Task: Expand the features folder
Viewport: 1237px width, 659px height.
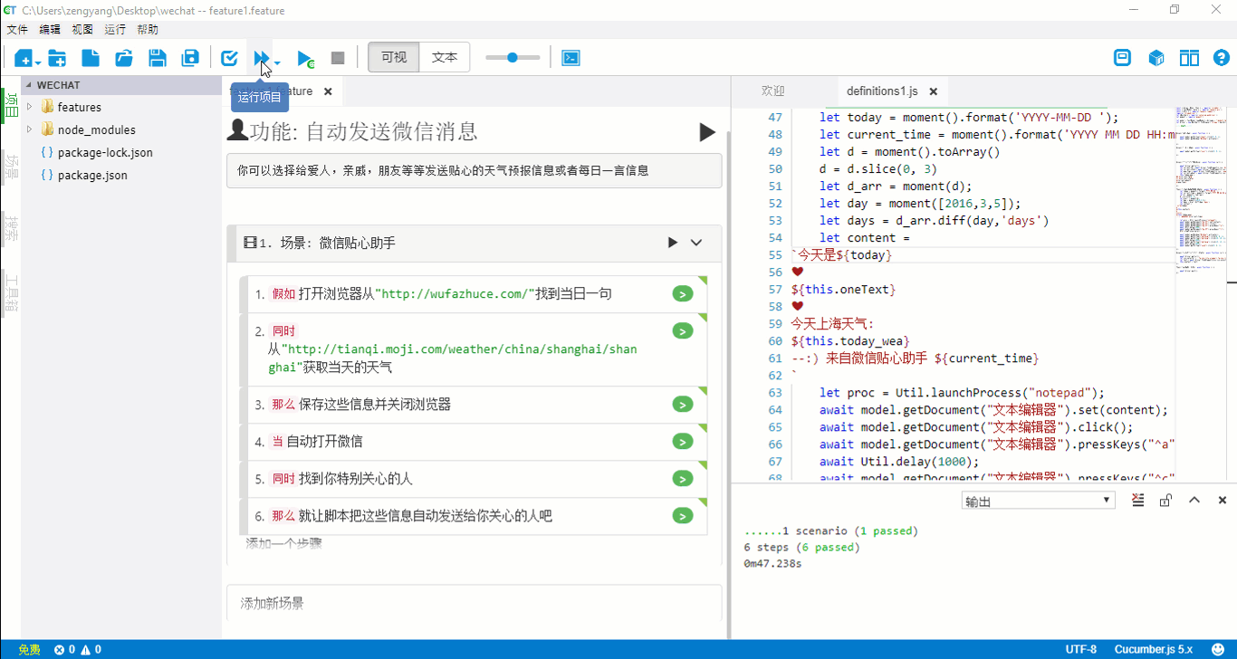Action: tap(29, 107)
